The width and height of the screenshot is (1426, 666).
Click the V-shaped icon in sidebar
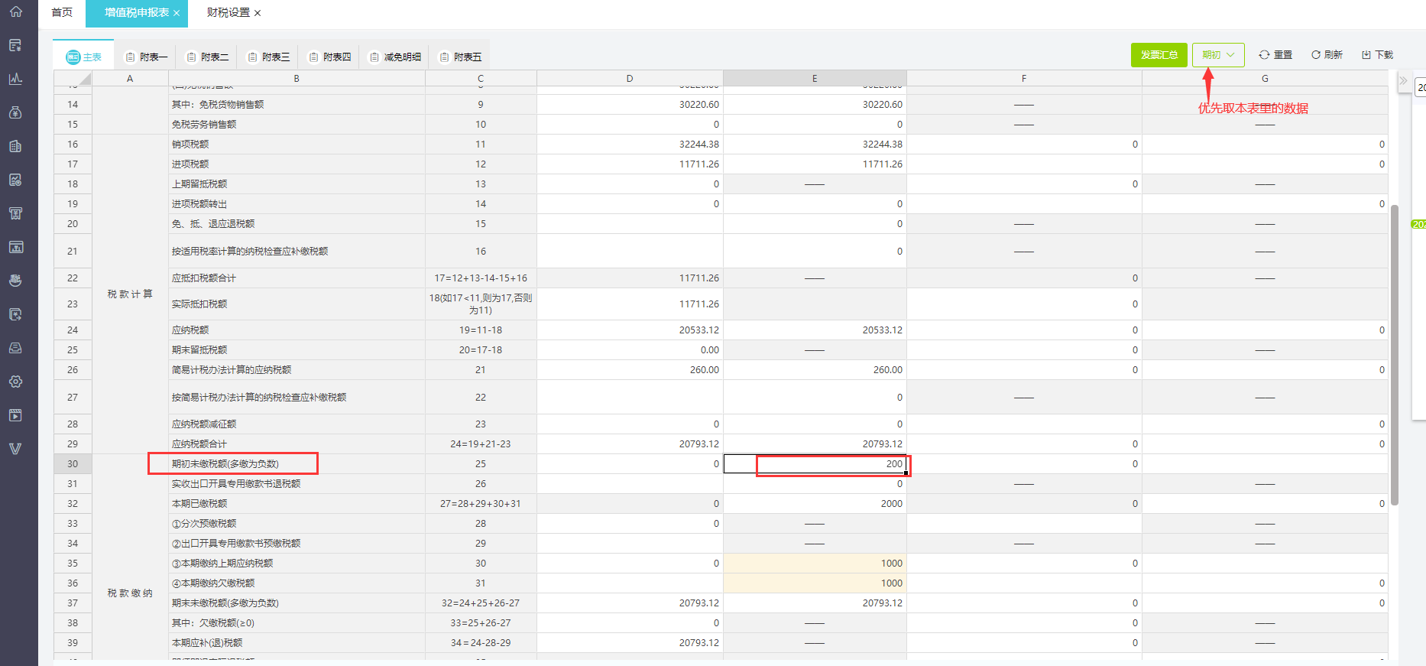point(15,449)
